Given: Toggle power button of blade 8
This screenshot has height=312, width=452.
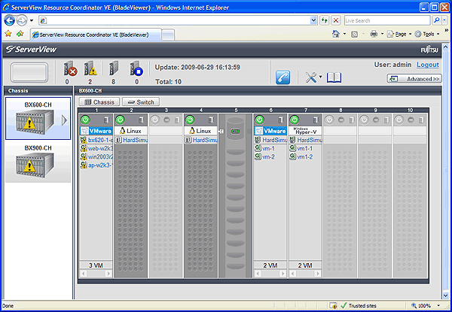Looking at the screenshot, I should pos(329,120).
